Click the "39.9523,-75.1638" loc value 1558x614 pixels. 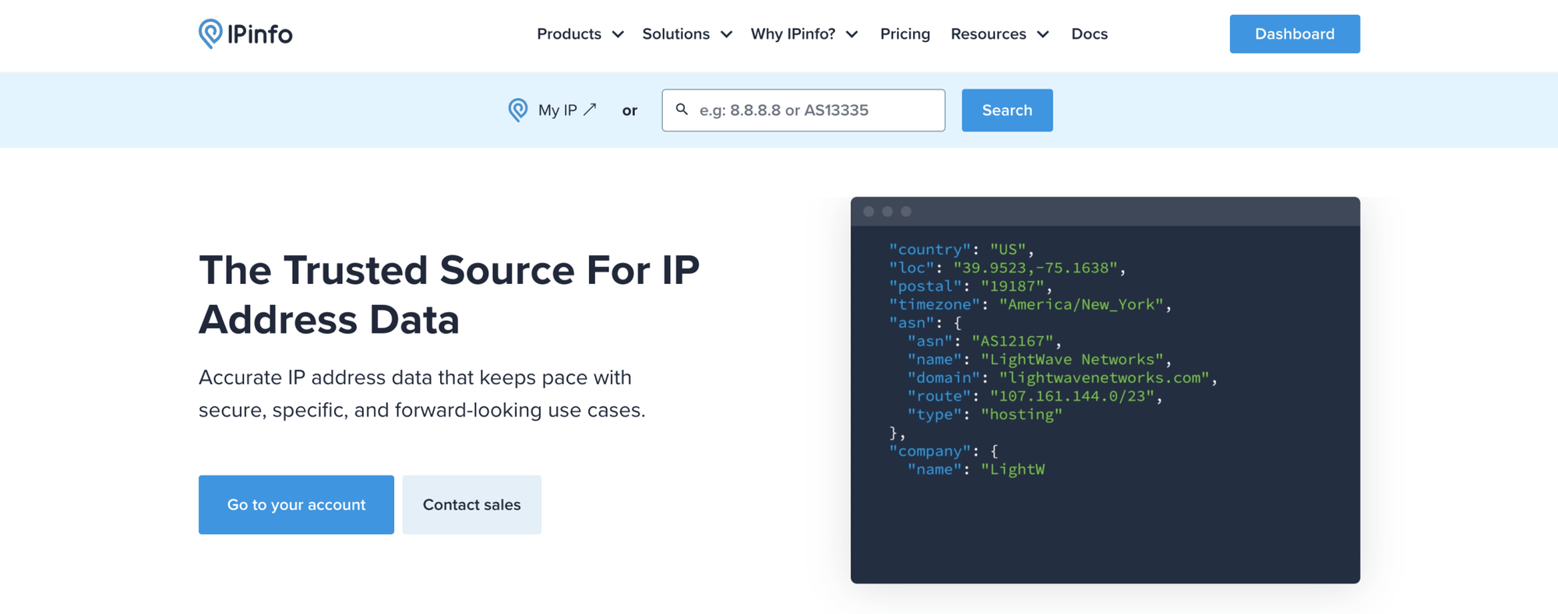(1035, 268)
